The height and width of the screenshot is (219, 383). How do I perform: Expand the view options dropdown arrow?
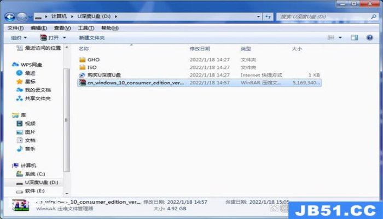pyautogui.click(x=340, y=38)
